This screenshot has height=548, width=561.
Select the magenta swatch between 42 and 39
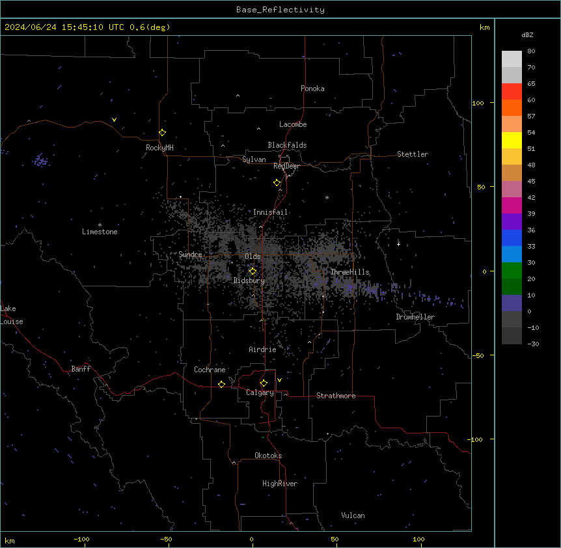tap(512, 205)
